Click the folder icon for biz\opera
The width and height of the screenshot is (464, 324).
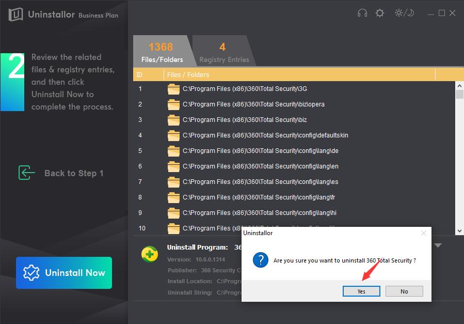173,104
